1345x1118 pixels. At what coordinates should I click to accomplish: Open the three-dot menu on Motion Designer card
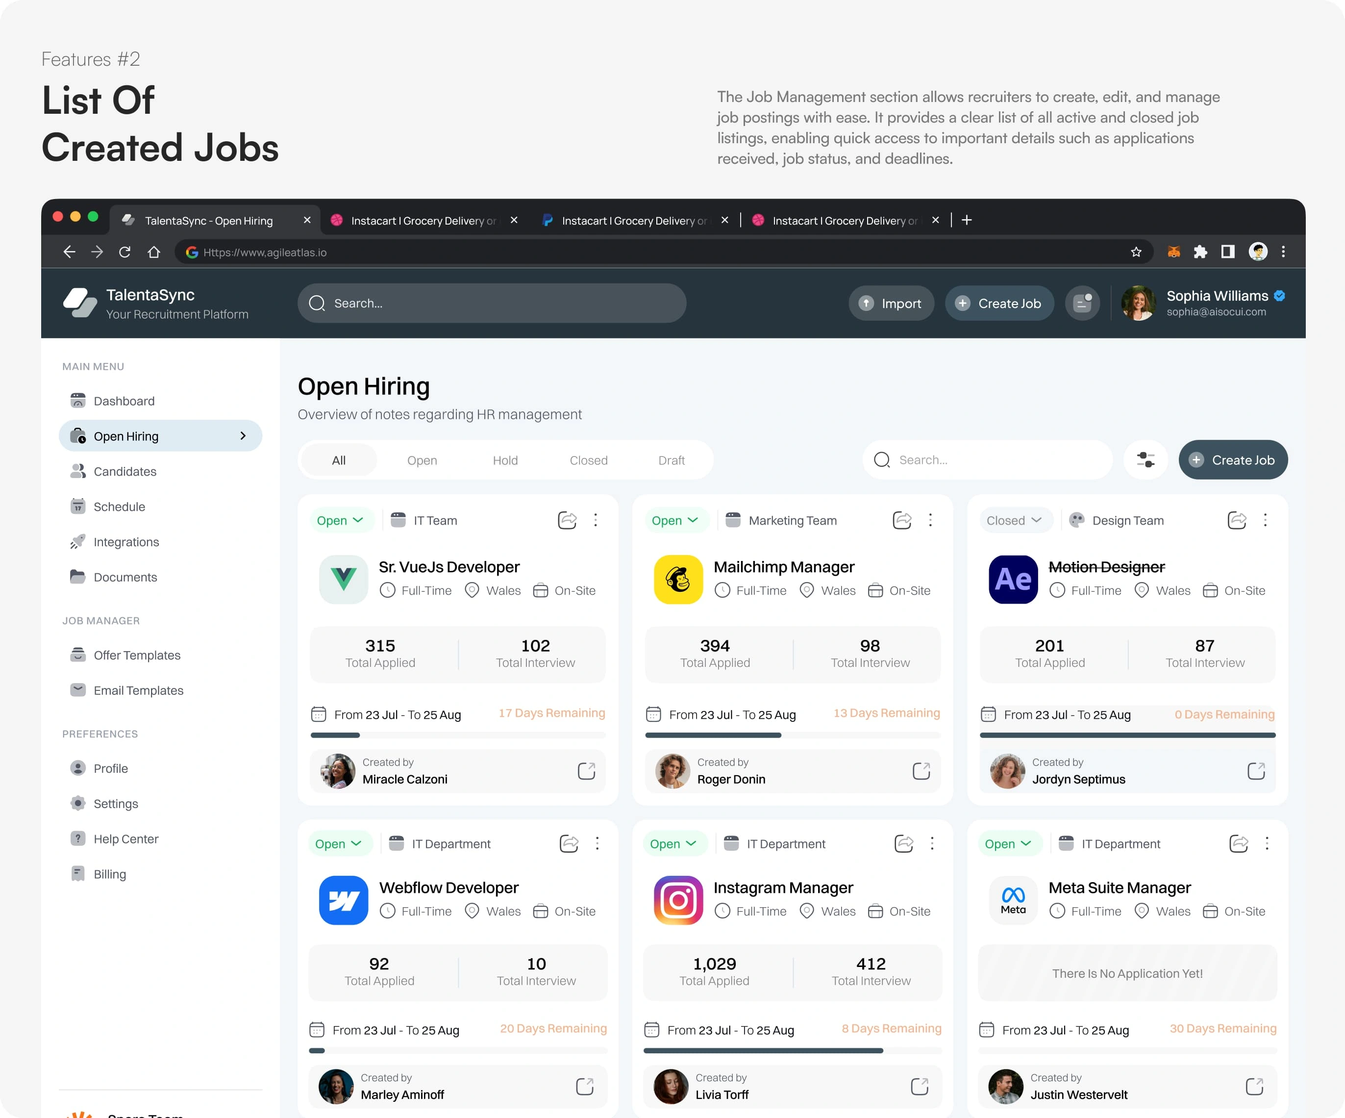tap(1266, 520)
